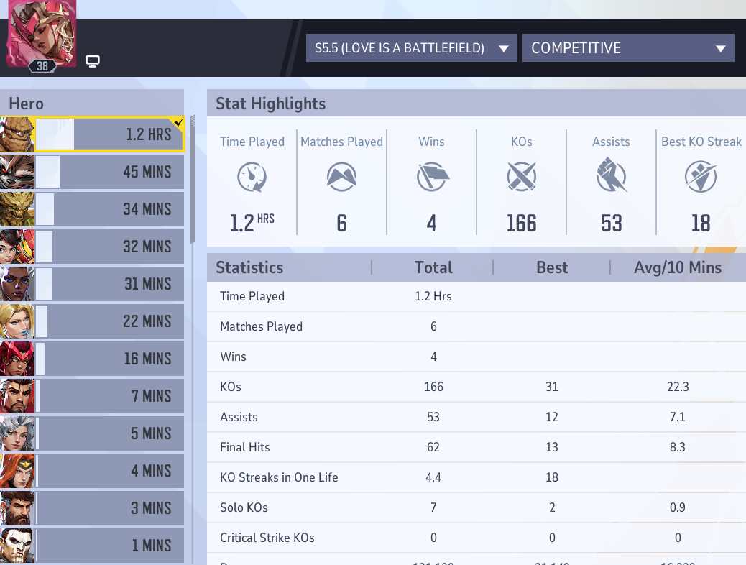Click the Scarlet Witch profile avatar

click(42, 32)
